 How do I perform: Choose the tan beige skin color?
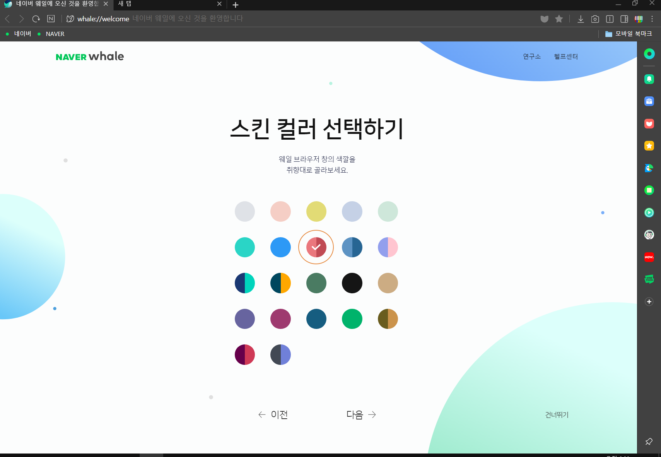[x=388, y=283]
